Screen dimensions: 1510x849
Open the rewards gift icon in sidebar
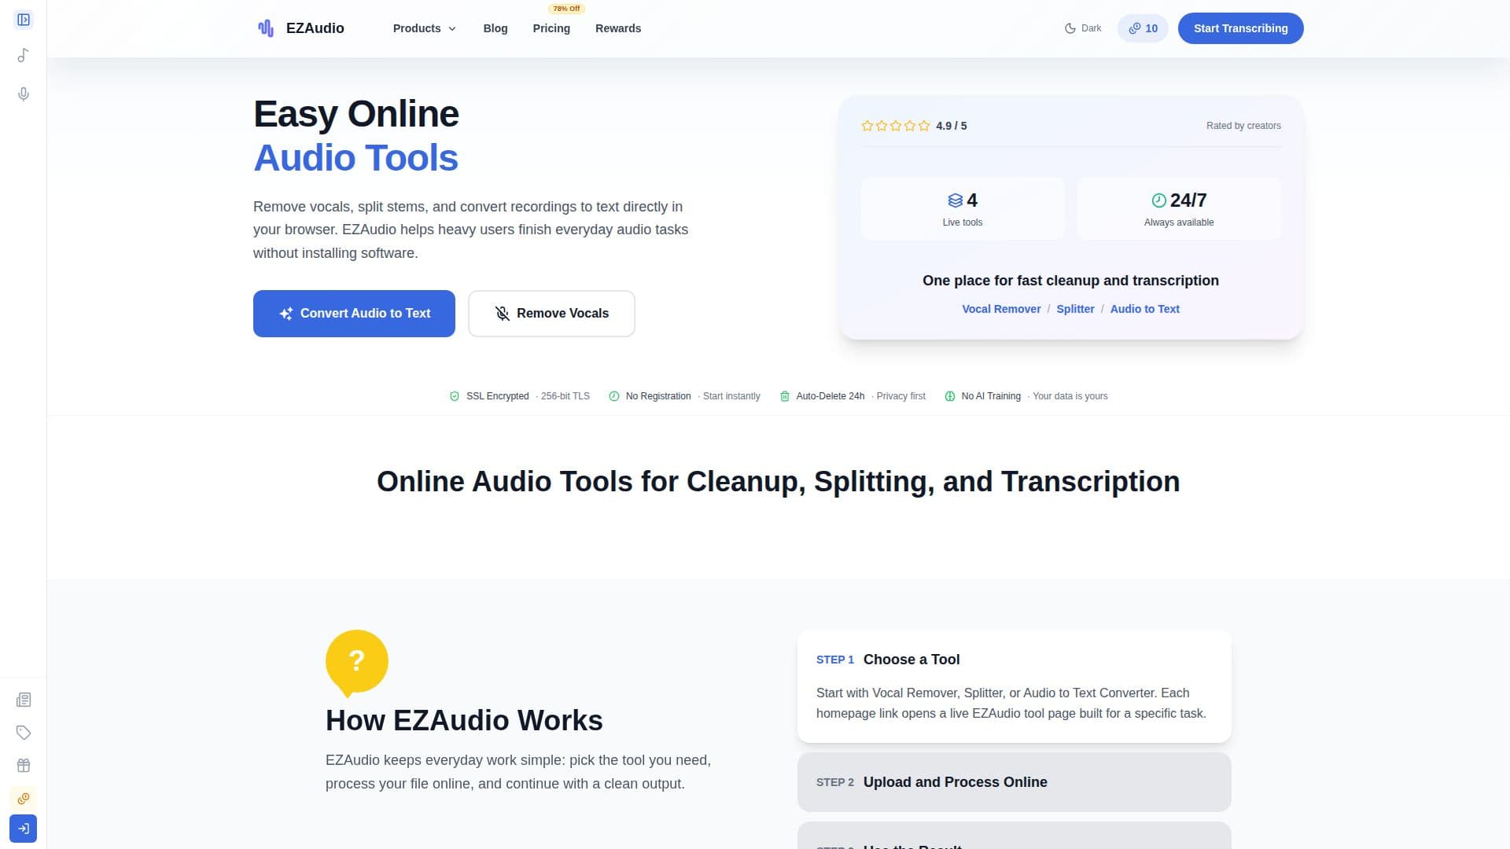(x=24, y=766)
